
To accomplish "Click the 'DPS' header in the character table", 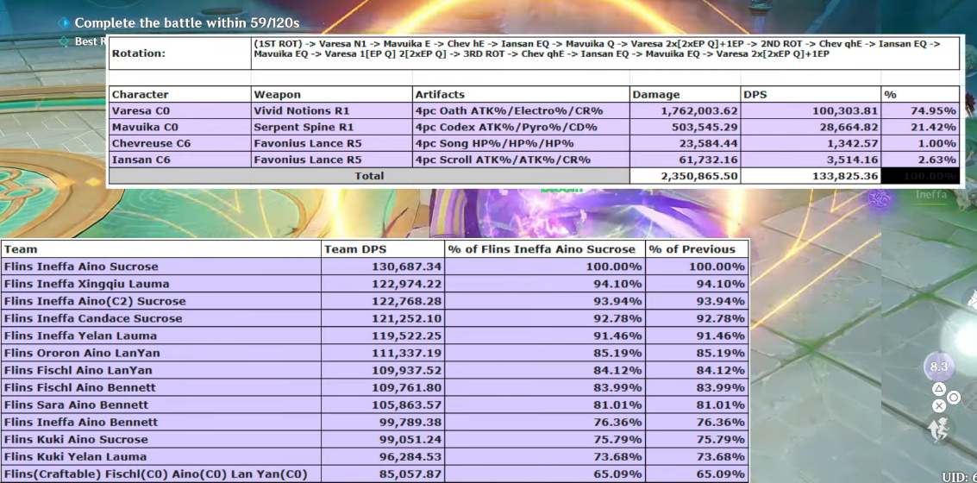I will point(811,95).
